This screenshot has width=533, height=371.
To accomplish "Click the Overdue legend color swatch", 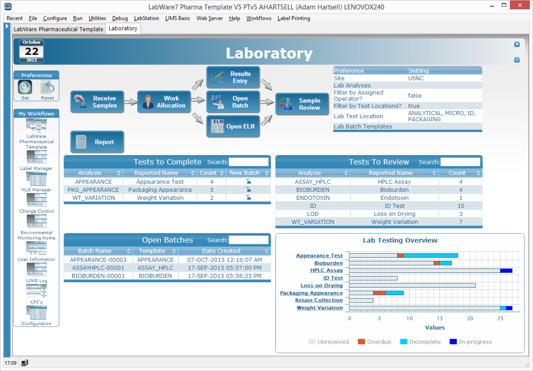I will tap(361, 342).
